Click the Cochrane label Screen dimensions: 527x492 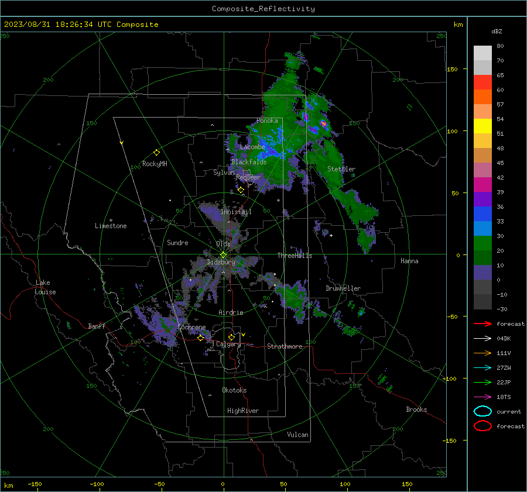[191, 327]
